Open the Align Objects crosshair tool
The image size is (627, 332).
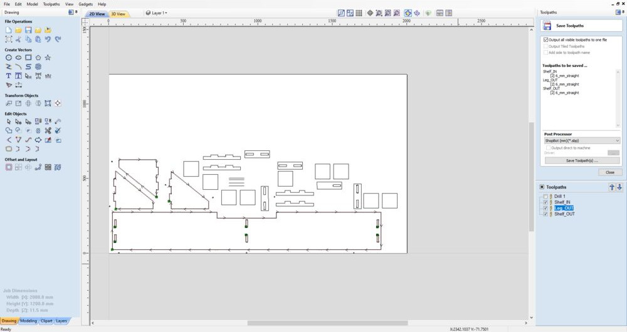tap(58, 103)
